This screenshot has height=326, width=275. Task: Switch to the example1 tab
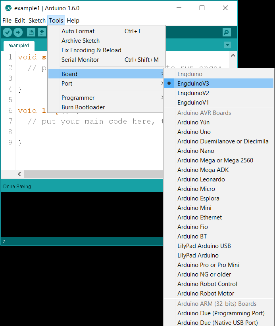click(19, 46)
